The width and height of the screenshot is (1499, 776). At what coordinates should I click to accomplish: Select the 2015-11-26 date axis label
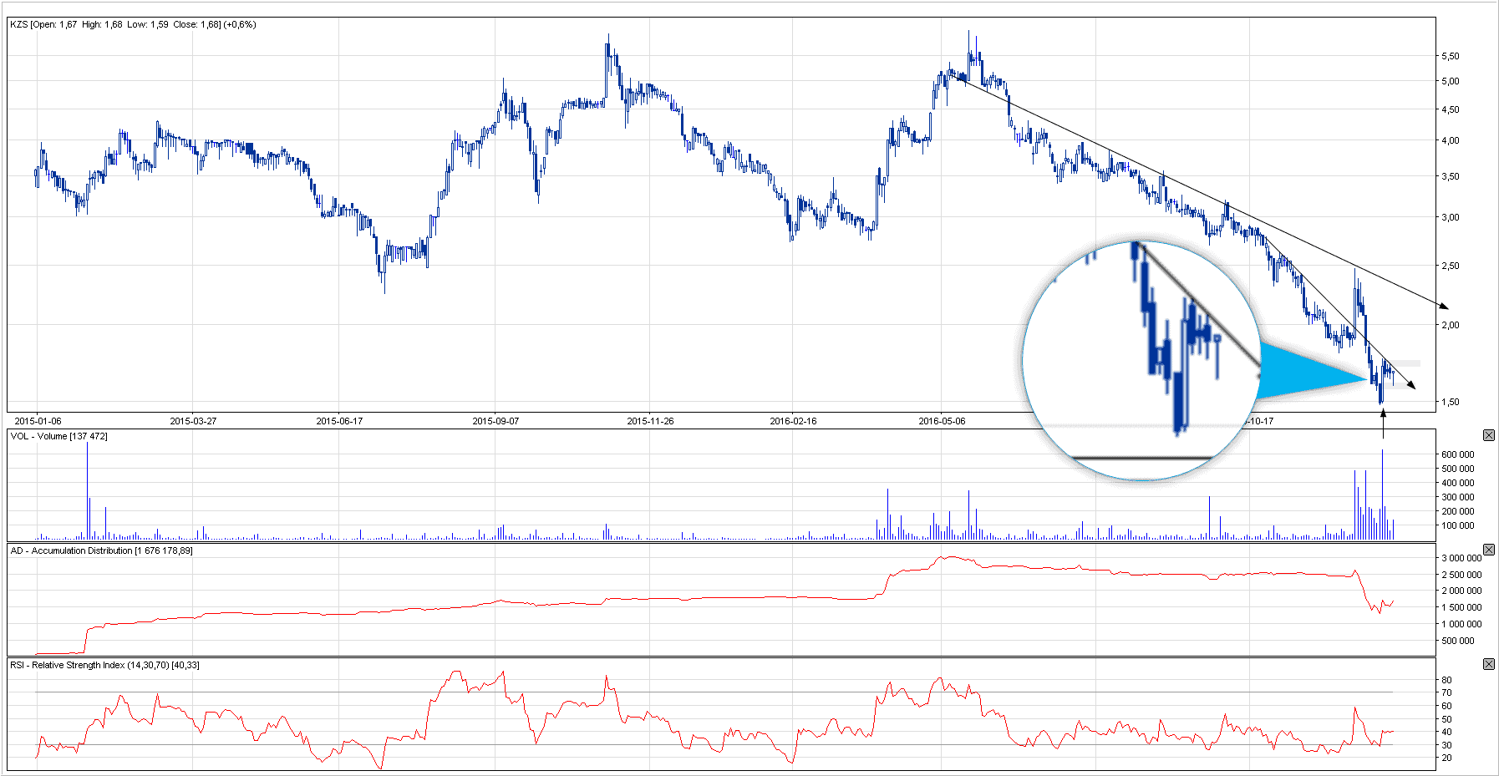(x=650, y=421)
